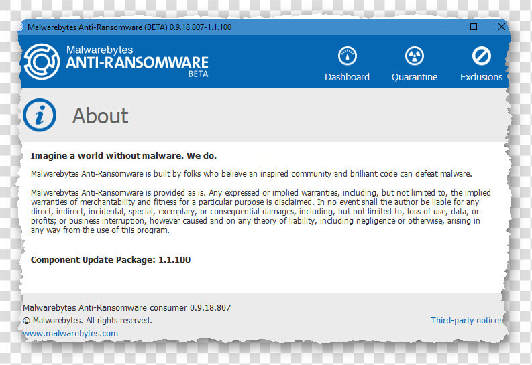Image resolution: width=532 pixels, height=365 pixels.
Task: Switch to the Exclusions tab label
Action: click(482, 77)
